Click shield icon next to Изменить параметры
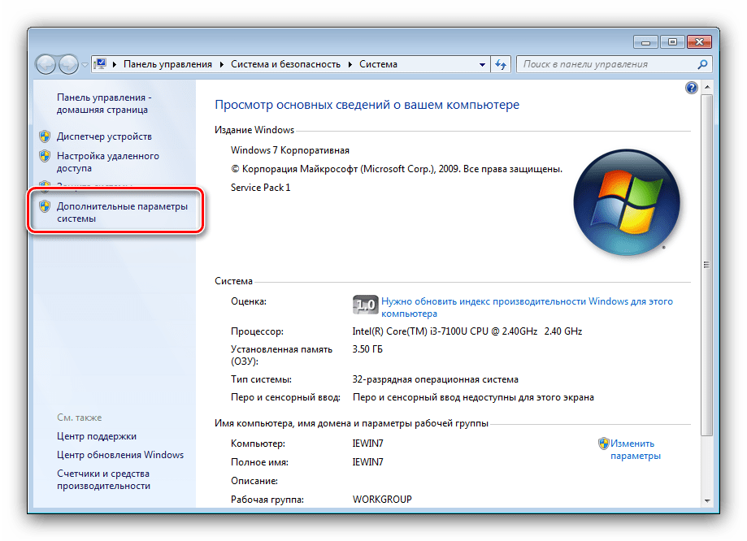The height and width of the screenshot is (541, 747). pos(604,444)
